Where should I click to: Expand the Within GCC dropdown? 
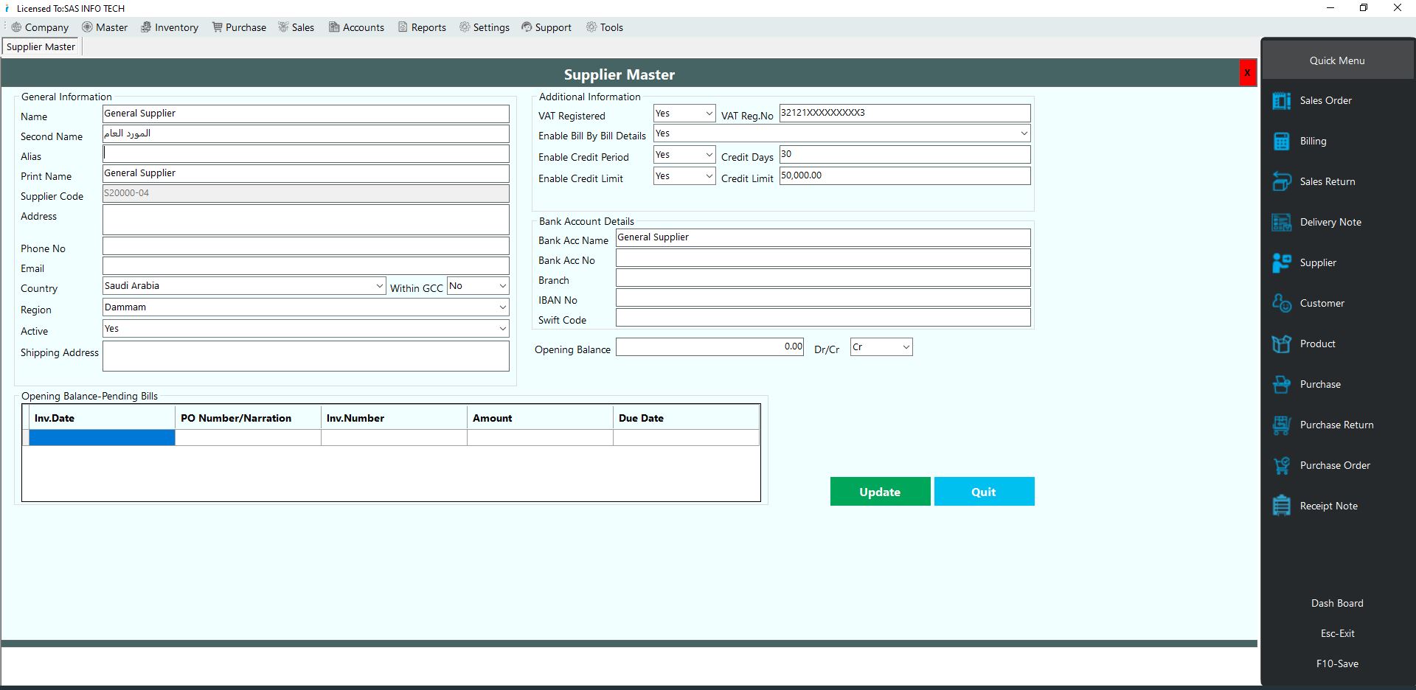(502, 286)
